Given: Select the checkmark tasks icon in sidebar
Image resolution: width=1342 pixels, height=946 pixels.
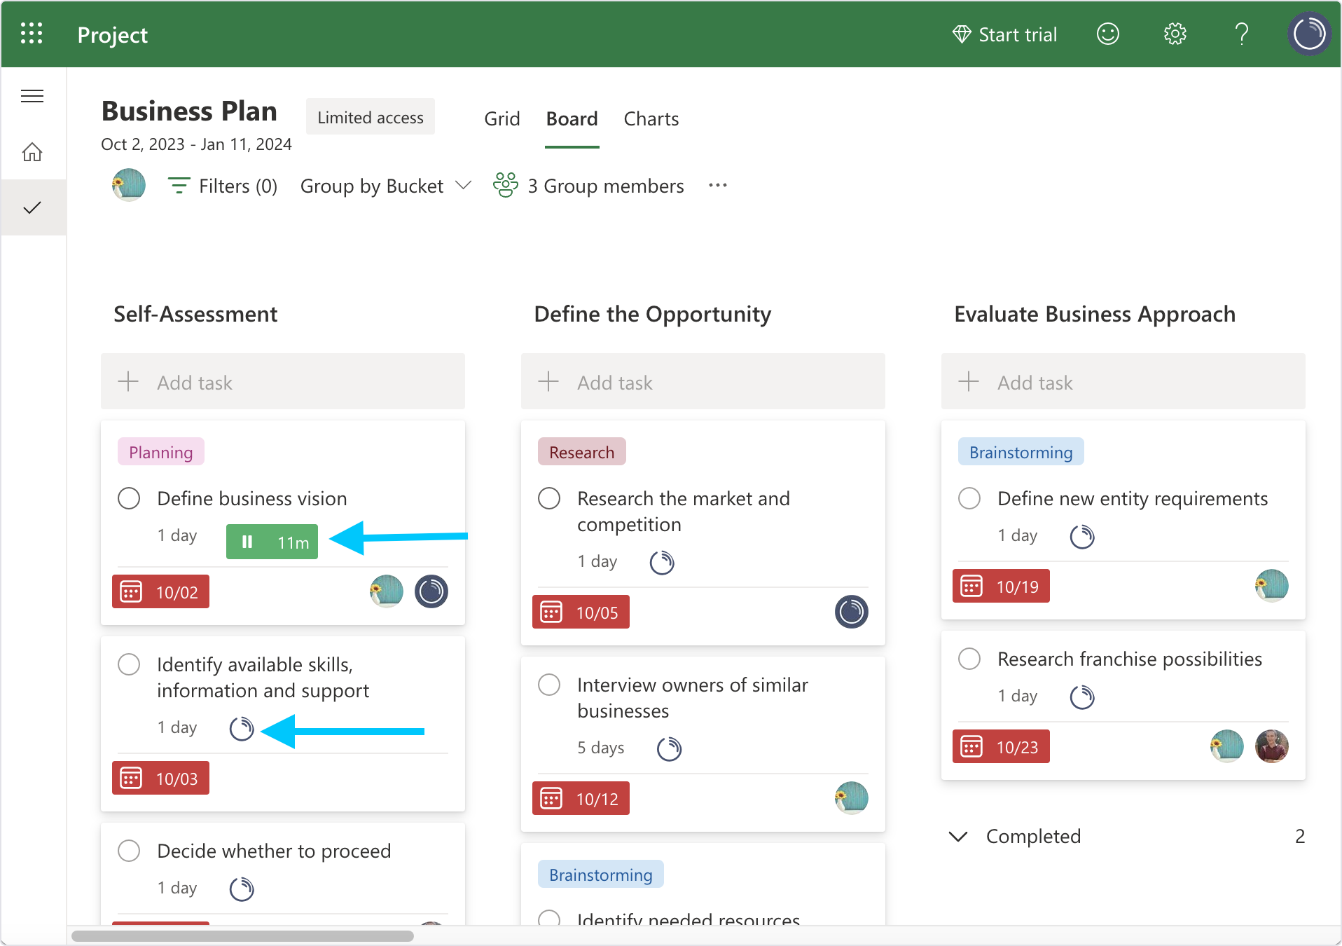Looking at the screenshot, I should coord(32,207).
